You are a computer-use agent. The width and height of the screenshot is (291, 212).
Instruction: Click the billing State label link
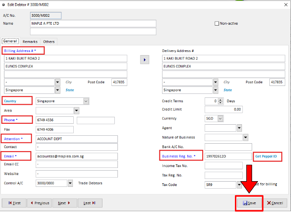point(70,90)
